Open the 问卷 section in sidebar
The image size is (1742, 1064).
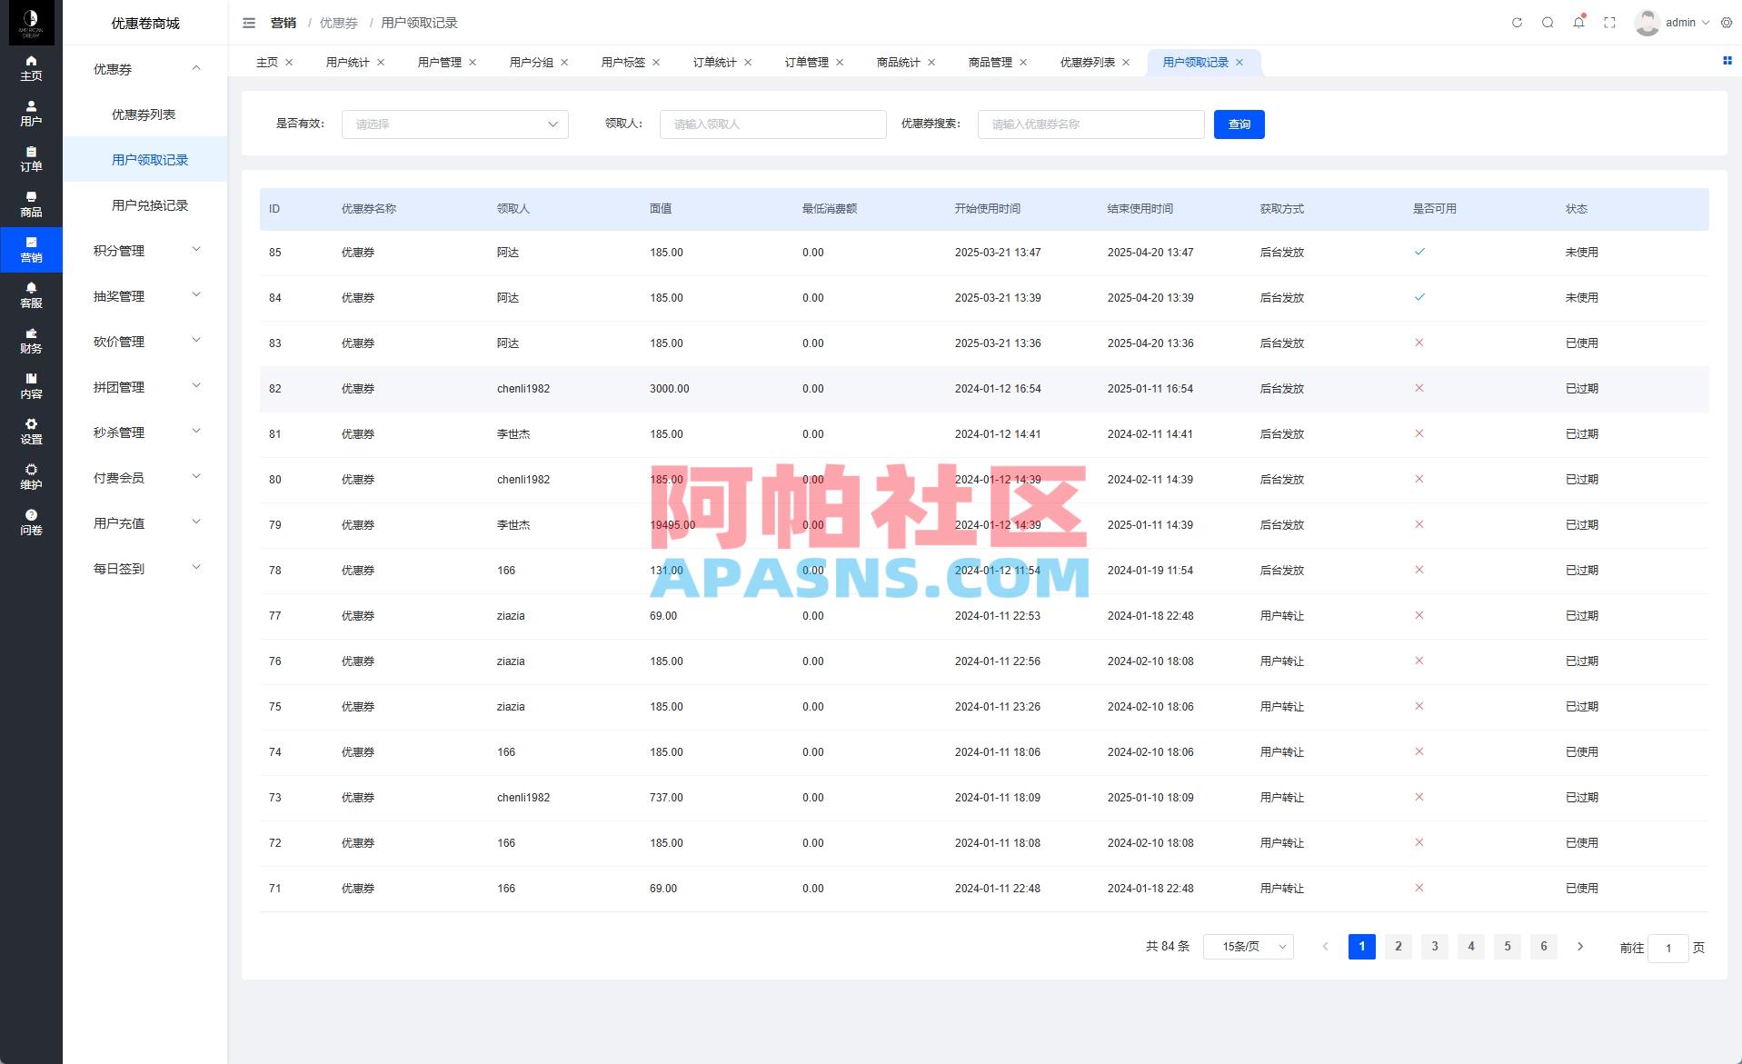point(31,522)
